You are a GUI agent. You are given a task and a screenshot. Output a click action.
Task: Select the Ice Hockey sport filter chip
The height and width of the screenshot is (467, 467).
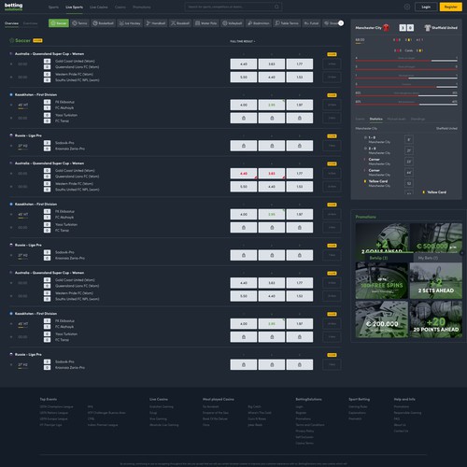130,23
